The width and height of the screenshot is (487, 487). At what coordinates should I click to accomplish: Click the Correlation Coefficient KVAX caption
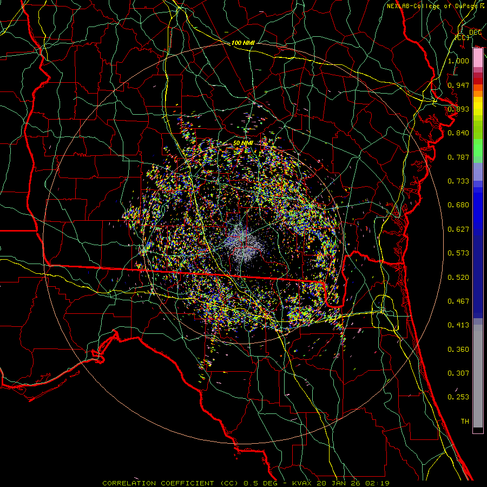pyautogui.click(x=246, y=483)
